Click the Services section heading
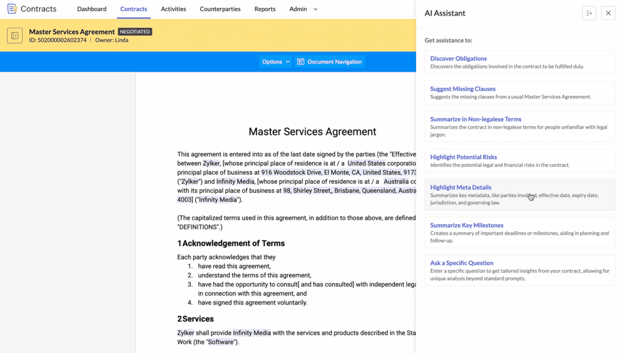 [195, 319]
